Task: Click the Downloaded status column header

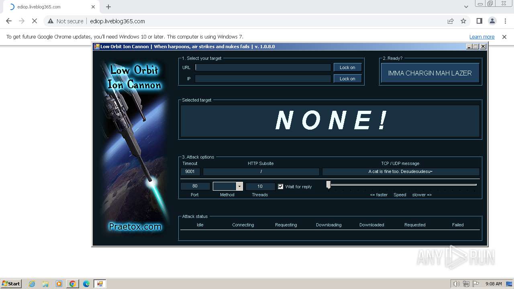Action: coord(372,225)
